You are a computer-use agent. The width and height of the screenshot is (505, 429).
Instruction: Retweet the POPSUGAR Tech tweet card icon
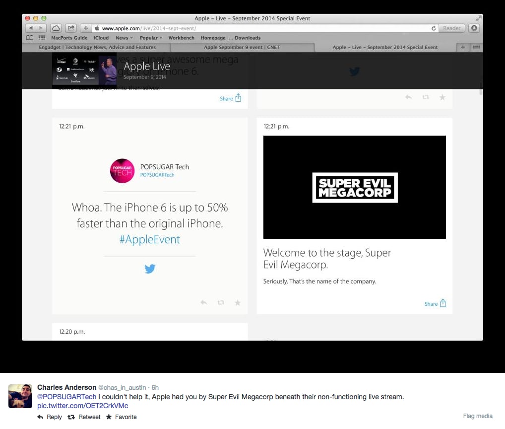(221, 303)
